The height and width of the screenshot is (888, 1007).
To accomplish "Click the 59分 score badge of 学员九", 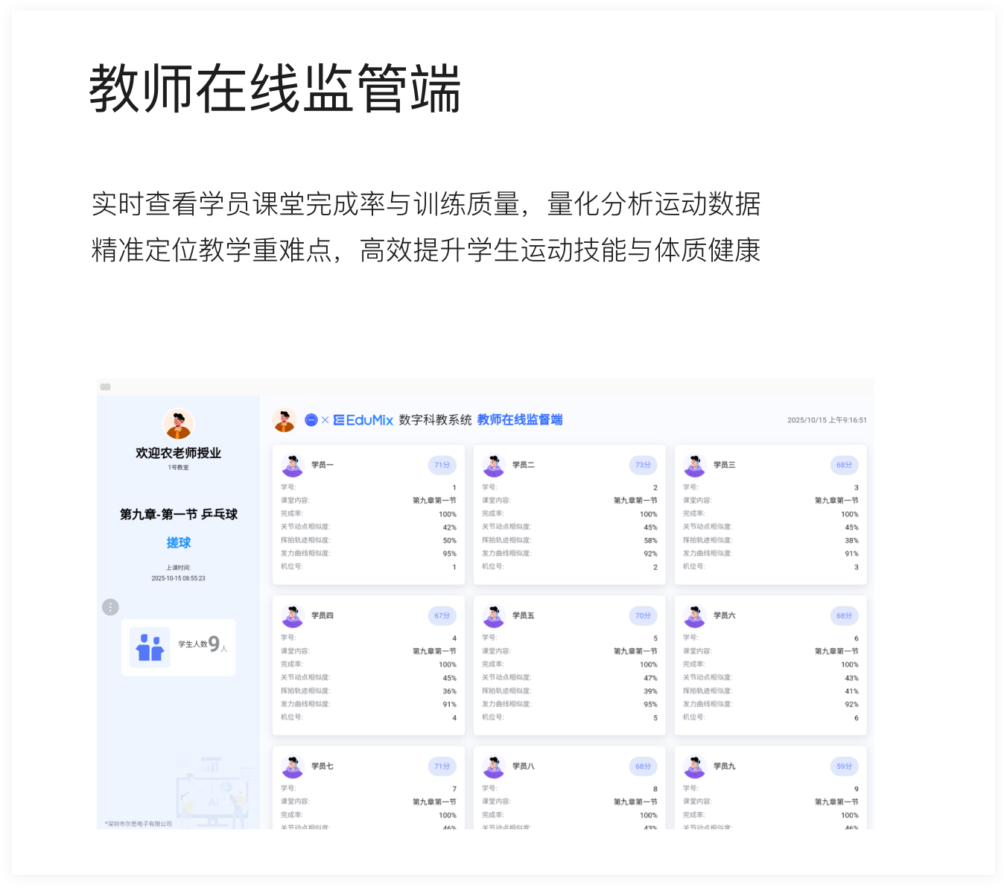I will pos(844,767).
